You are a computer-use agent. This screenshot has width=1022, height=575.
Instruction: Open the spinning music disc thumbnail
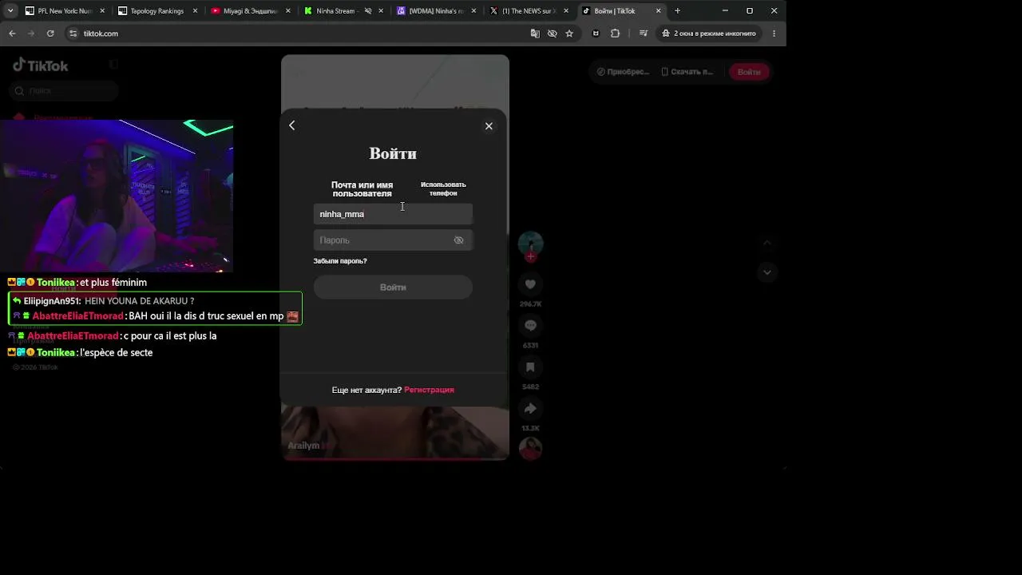point(530,449)
